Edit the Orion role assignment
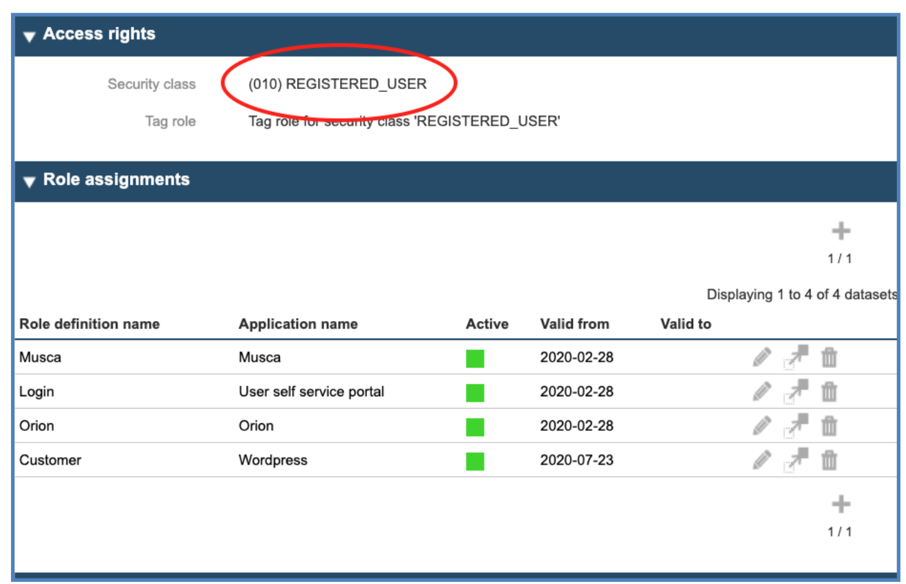The image size is (906, 584). point(760,425)
